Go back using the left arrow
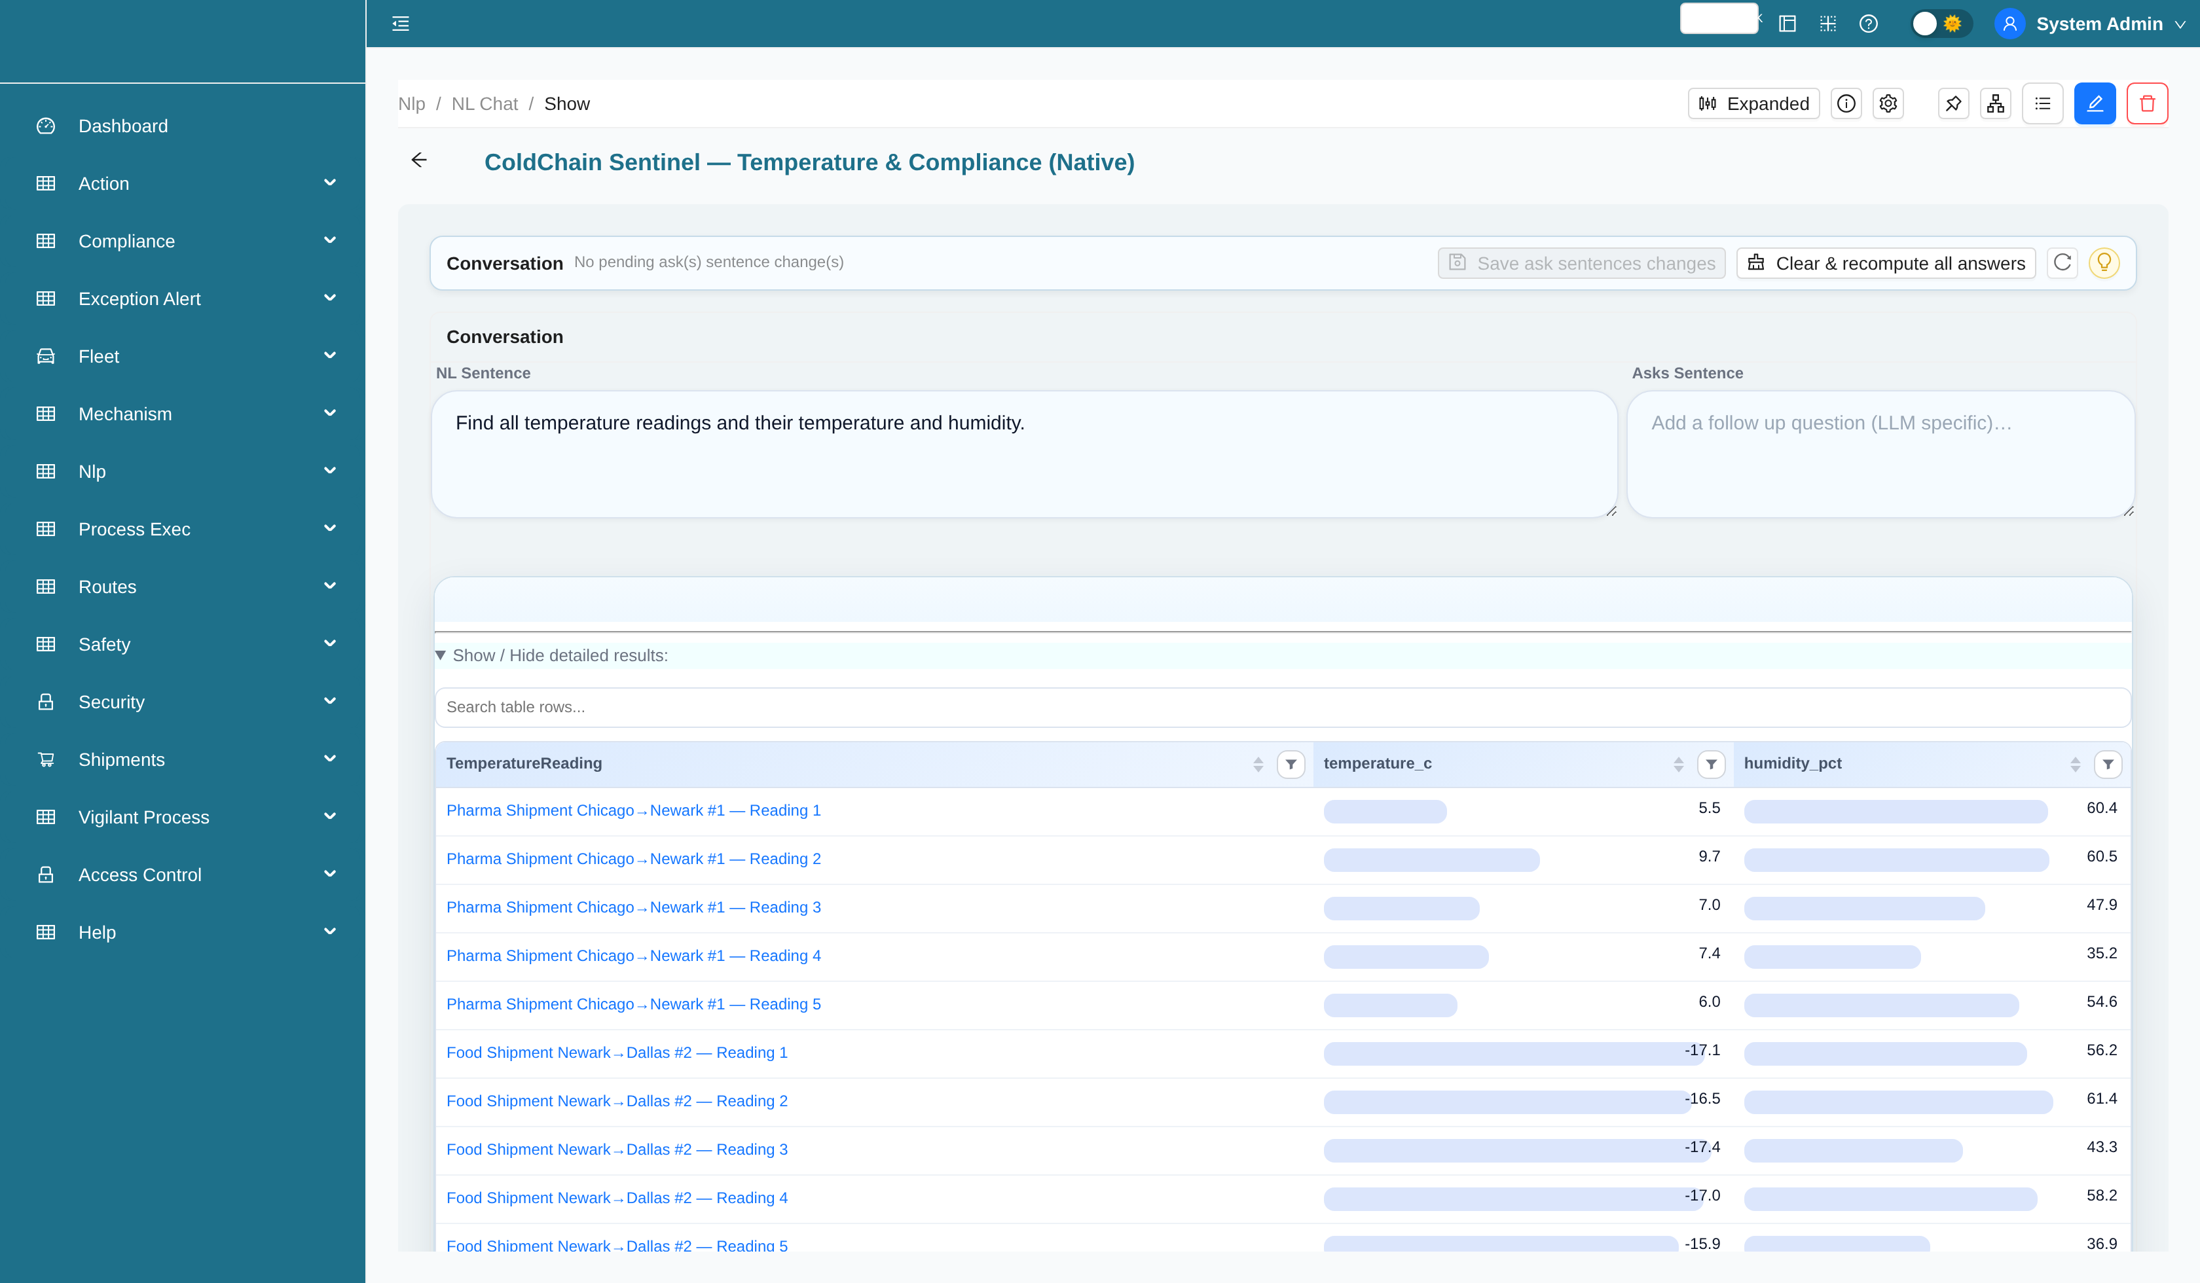 click(419, 160)
